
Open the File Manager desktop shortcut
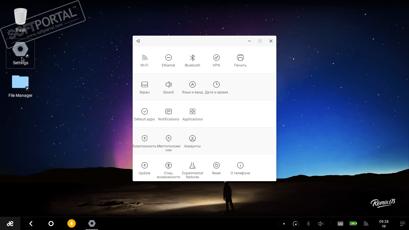(x=20, y=86)
